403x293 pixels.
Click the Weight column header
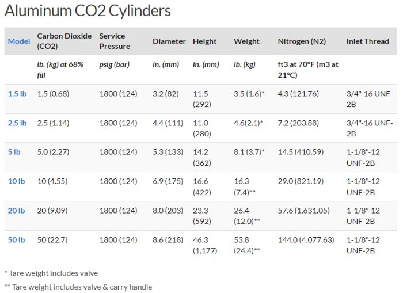click(246, 41)
